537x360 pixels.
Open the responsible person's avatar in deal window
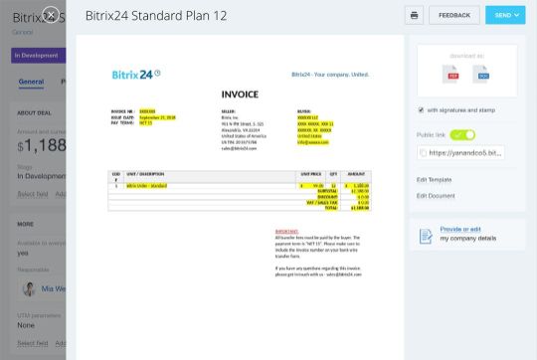click(29, 288)
